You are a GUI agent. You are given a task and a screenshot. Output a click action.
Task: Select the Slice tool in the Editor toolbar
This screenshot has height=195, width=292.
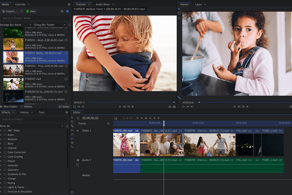tap(72, 126)
